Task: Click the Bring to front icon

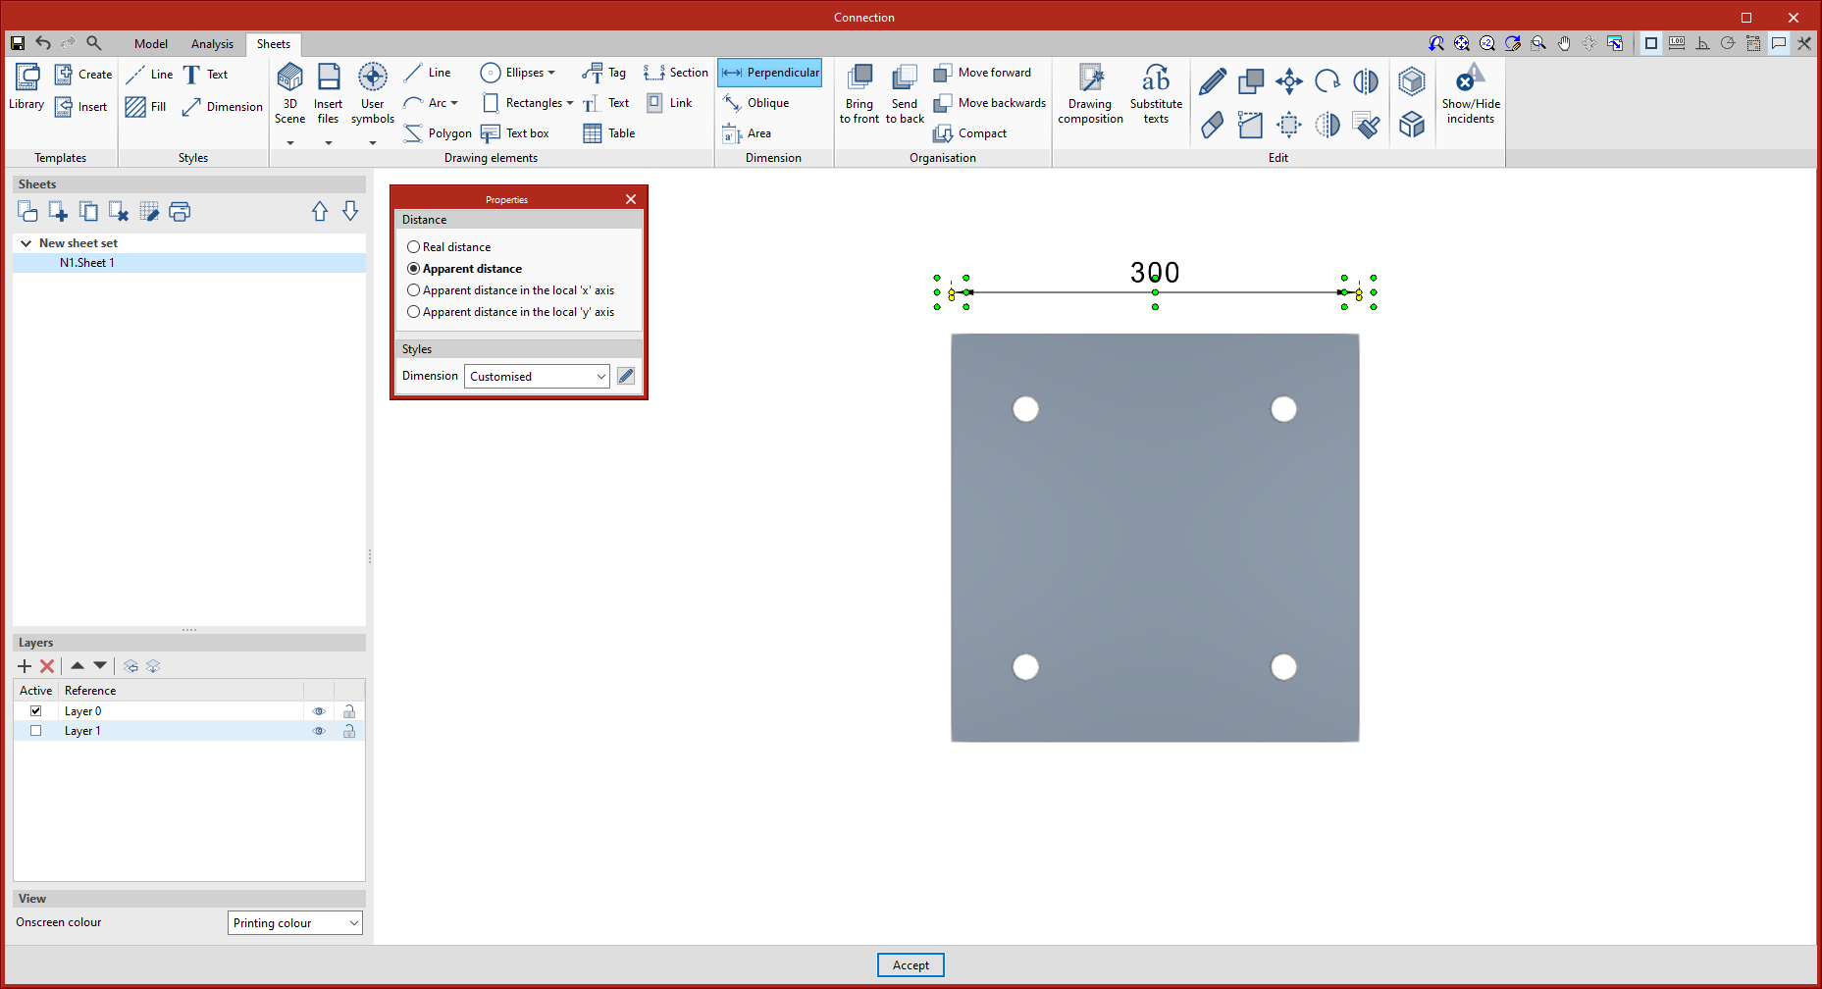Action: (x=859, y=78)
